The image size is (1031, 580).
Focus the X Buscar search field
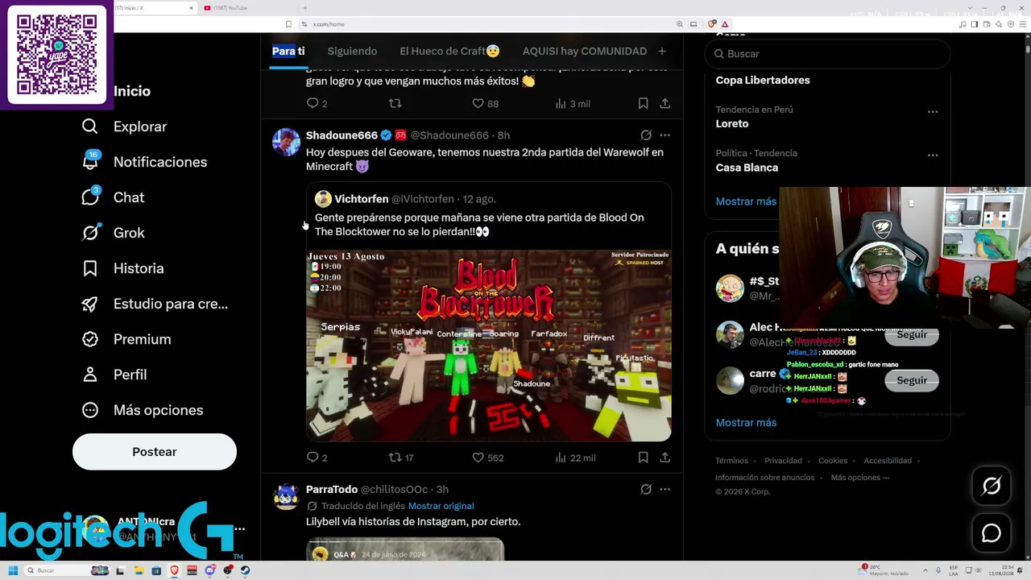point(827,54)
